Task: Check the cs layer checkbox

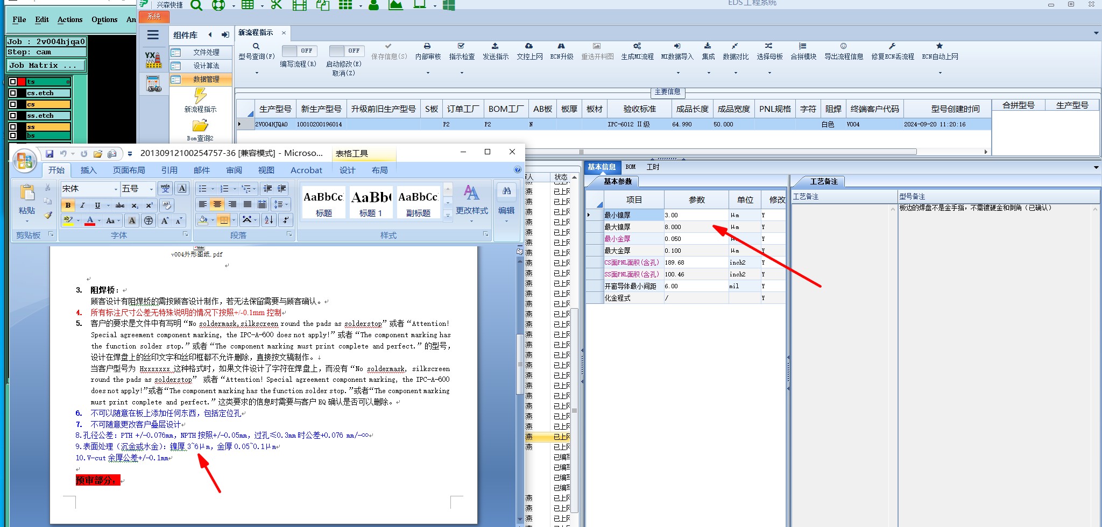Action: click(x=13, y=104)
